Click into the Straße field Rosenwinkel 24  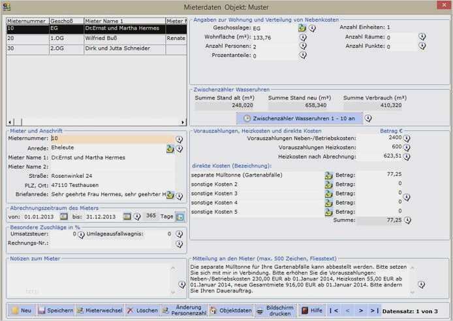pyautogui.click(x=113, y=176)
